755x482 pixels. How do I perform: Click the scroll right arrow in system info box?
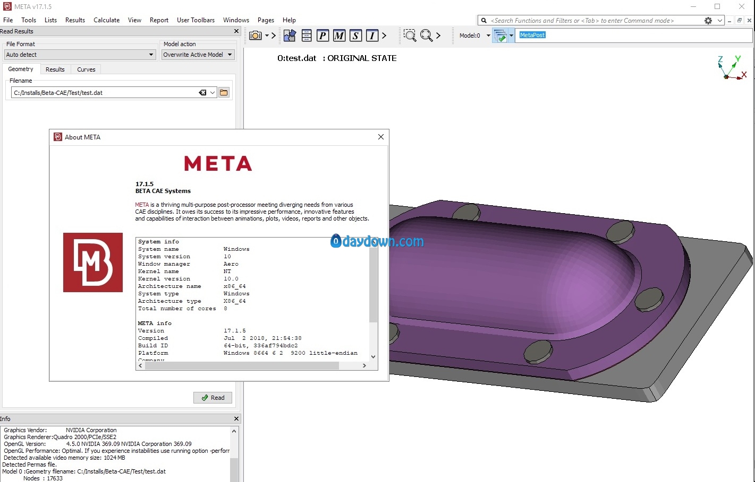click(x=364, y=365)
